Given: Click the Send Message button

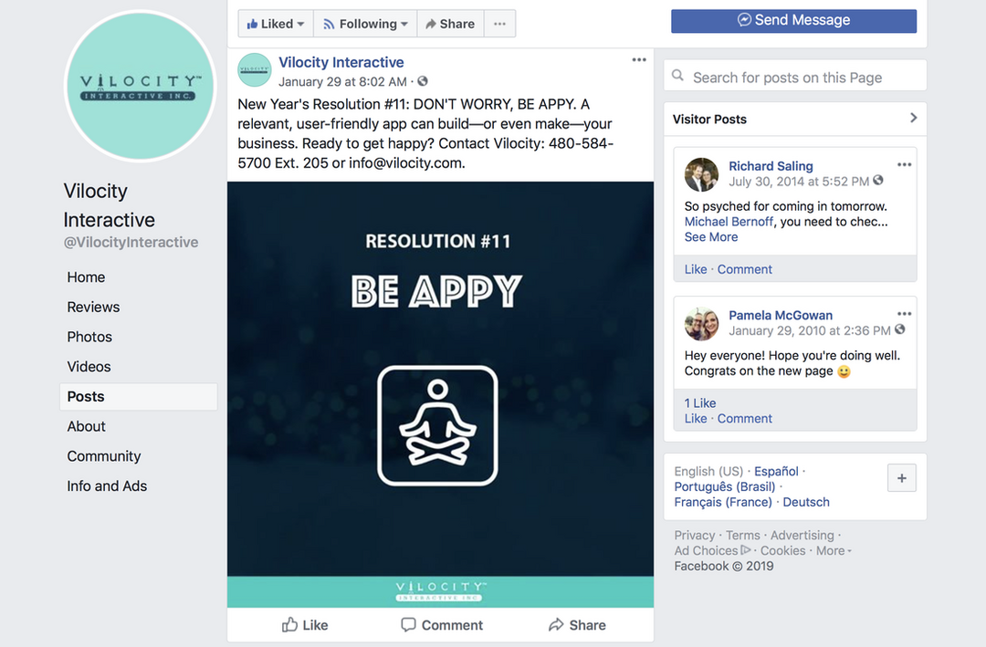Looking at the screenshot, I should [793, 21].
